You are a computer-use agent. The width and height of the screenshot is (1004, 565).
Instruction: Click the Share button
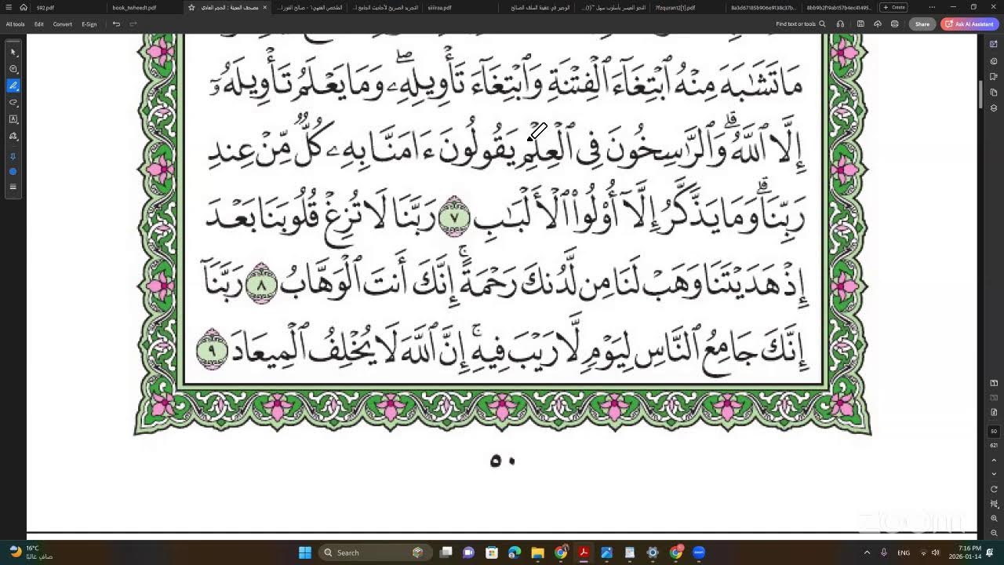tap(922, 24)
